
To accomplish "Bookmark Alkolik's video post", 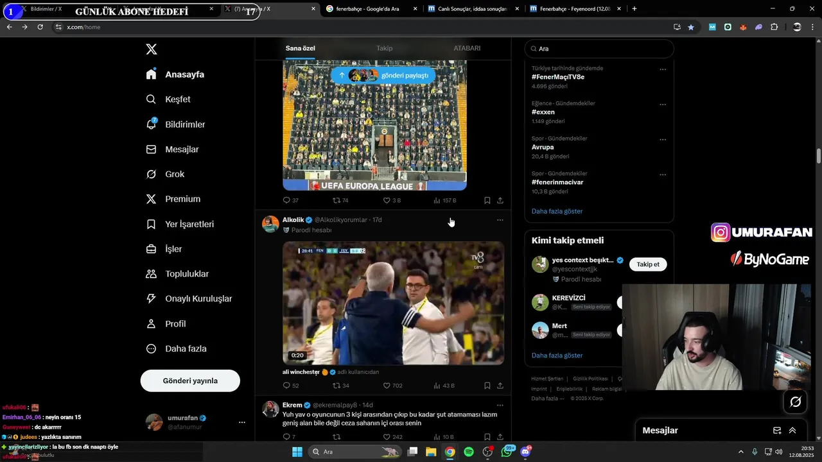I will point(487,386).
